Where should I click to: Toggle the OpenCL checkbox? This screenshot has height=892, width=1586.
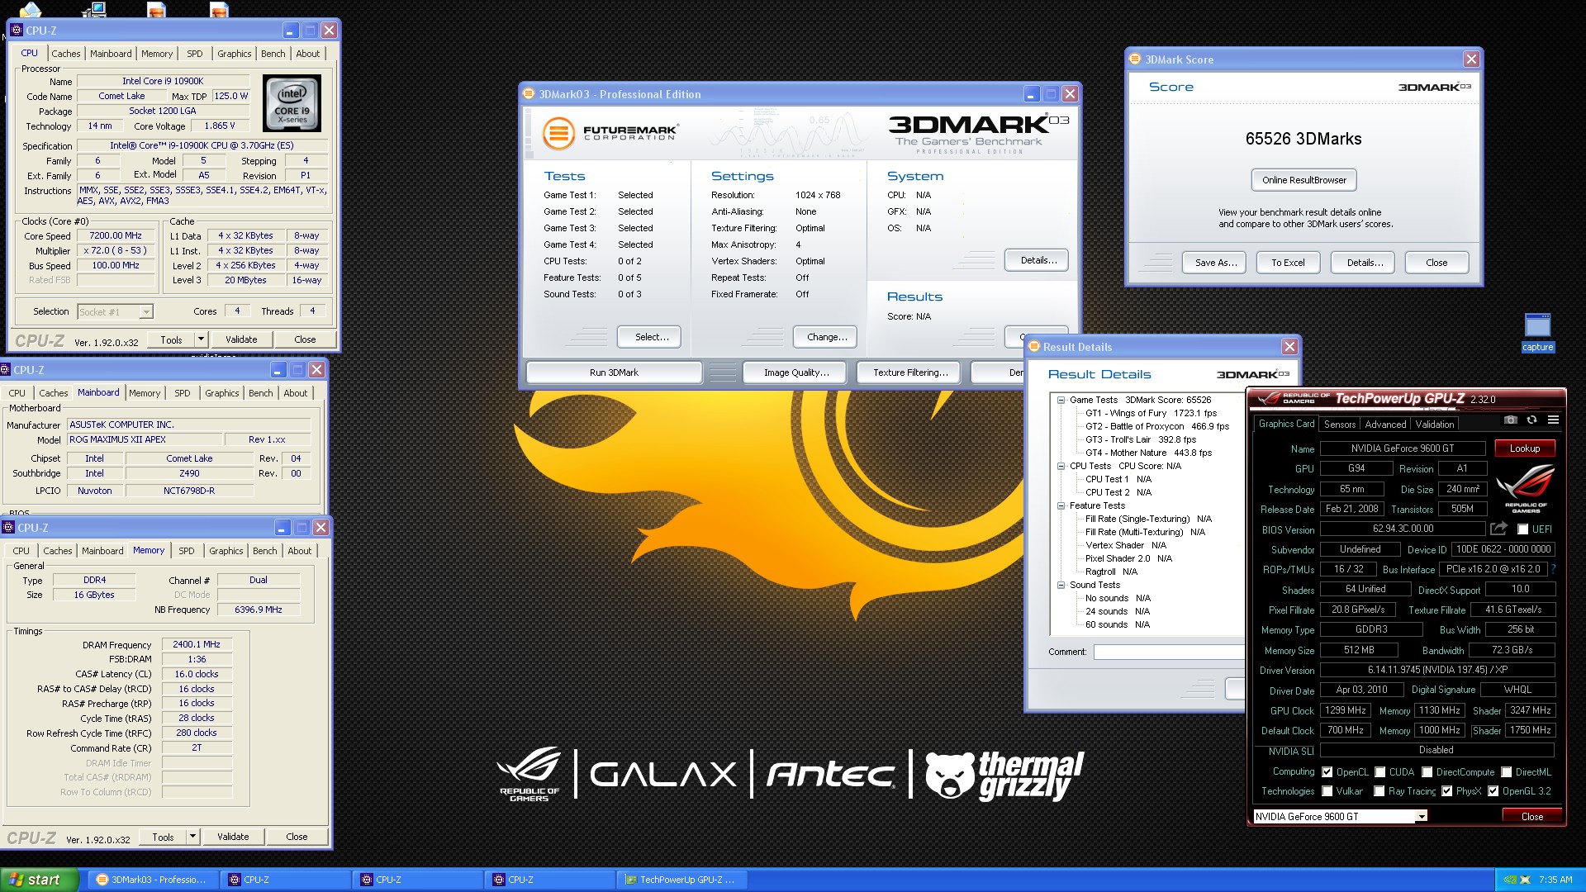point(1327,772)
